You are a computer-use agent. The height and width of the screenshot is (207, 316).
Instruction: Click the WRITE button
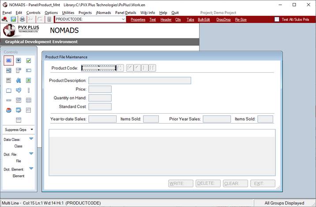(181, 184)
